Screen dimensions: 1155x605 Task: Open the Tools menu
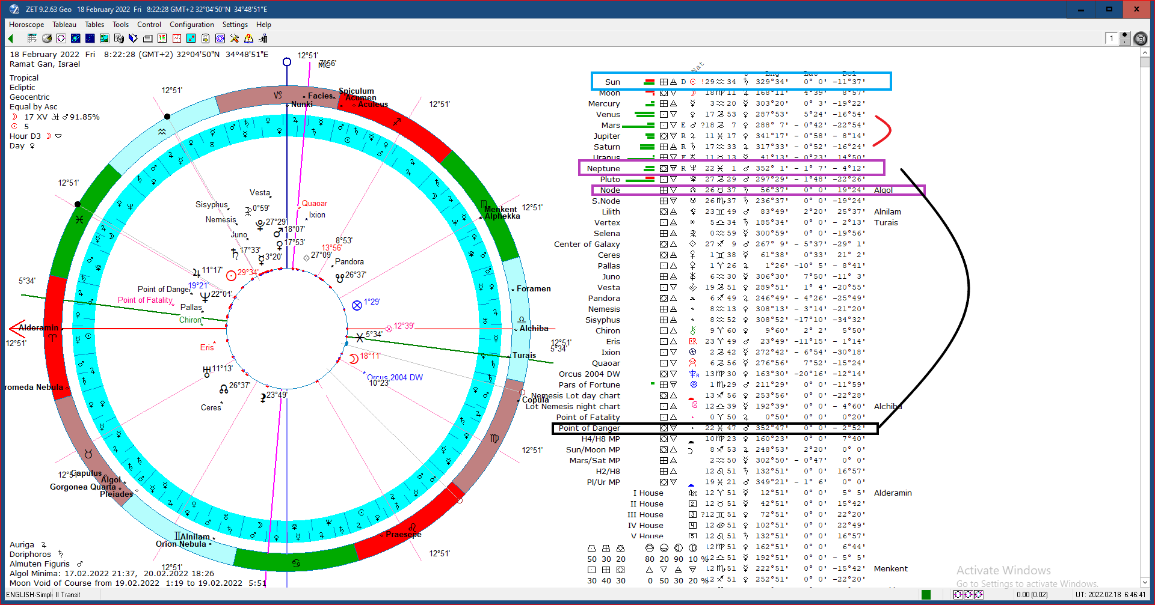point(121,25)
